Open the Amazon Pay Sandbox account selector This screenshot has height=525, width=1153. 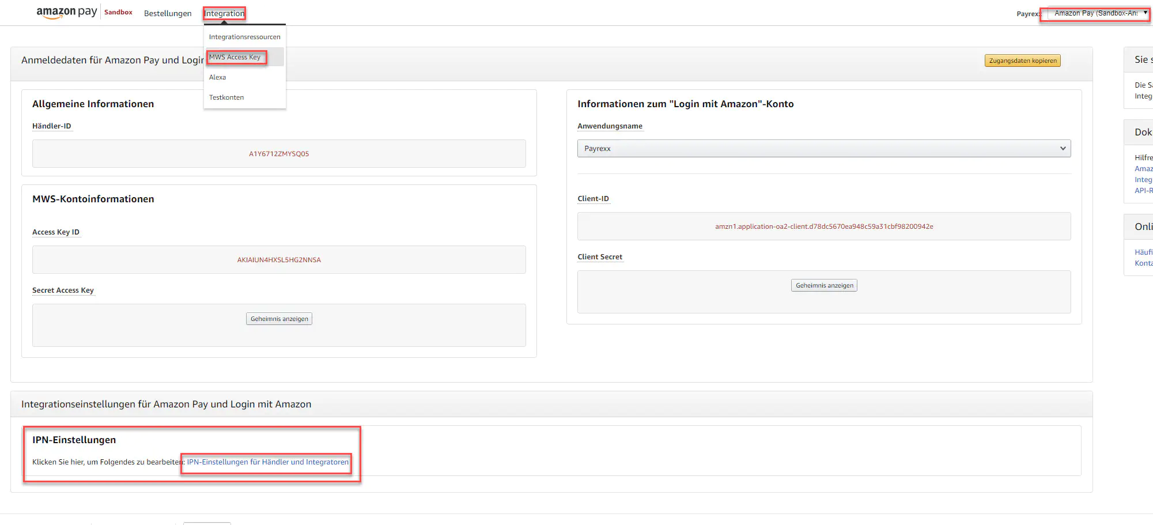click(x=1098, y=13)
